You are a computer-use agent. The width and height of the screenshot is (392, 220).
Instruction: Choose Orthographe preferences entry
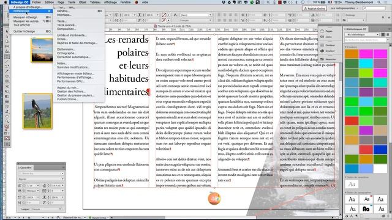[67, 53]
